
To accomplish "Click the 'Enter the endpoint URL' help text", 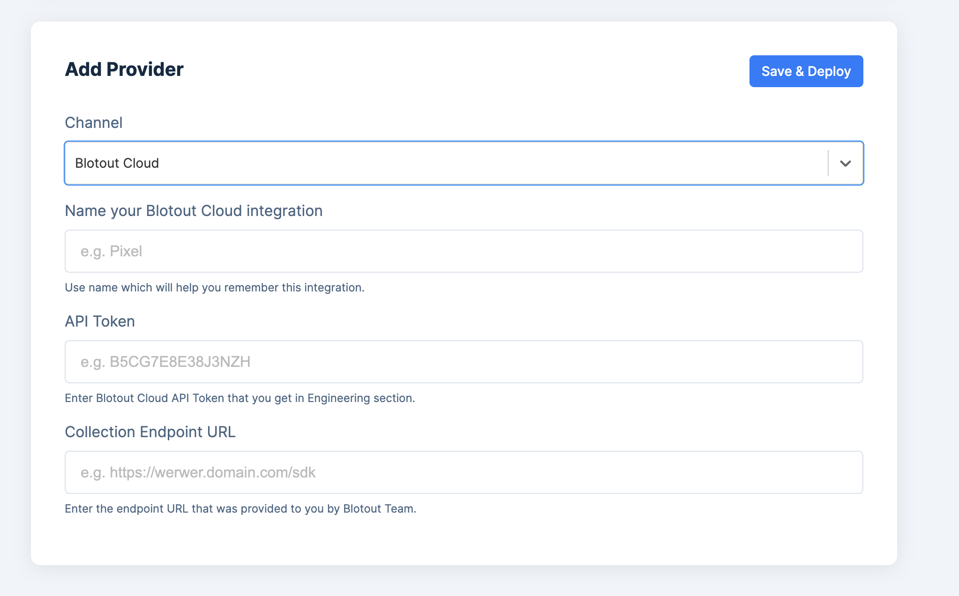I will [240, 508].
